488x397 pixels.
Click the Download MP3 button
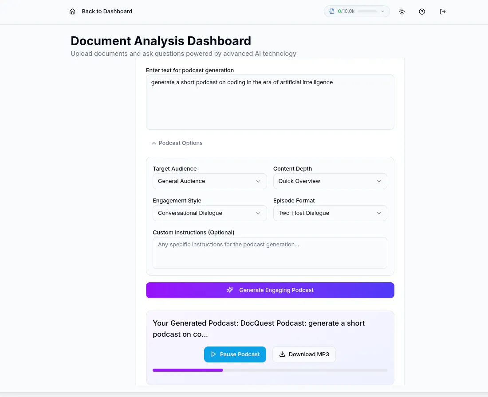point(304,354)
